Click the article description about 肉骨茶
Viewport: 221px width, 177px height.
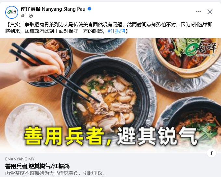[55, 173]
